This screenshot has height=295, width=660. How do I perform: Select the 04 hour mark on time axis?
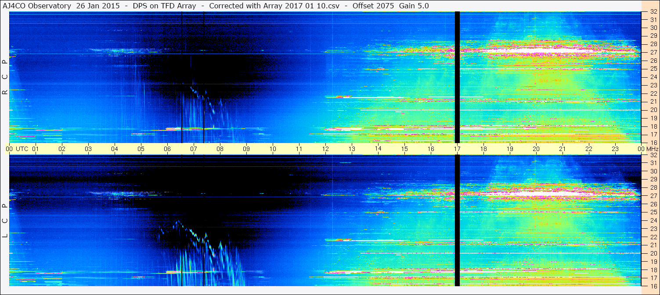115,149
